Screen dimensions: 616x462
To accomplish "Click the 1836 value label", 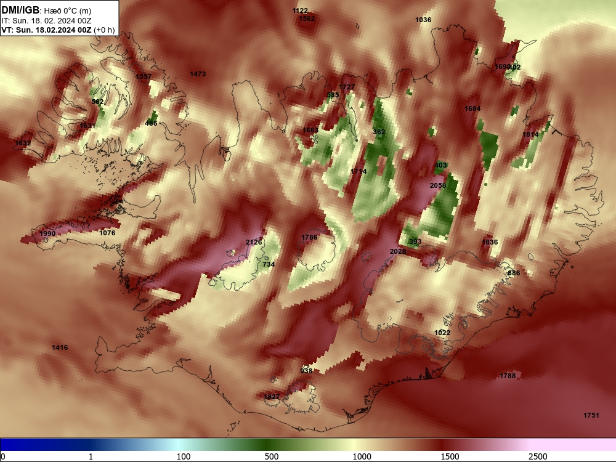I will click(x=490, y=242).
